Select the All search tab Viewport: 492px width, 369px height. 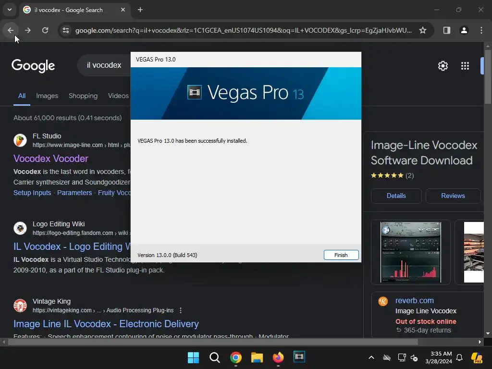point(22,96)
